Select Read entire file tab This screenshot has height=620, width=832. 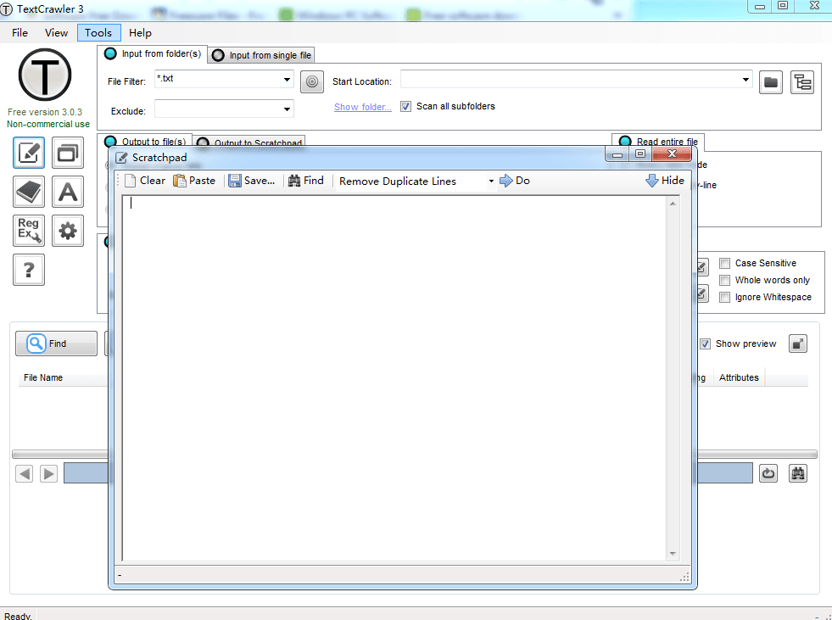pos(658,141)
